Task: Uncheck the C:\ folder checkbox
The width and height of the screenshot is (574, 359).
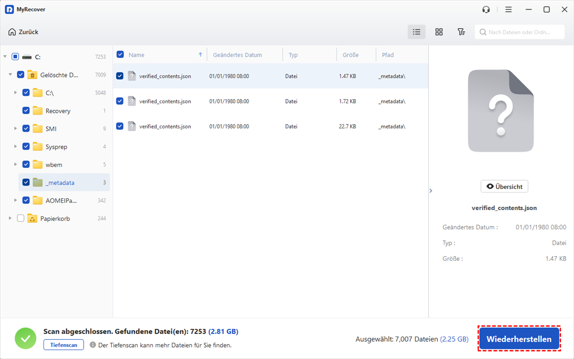Action: (26, 92)
